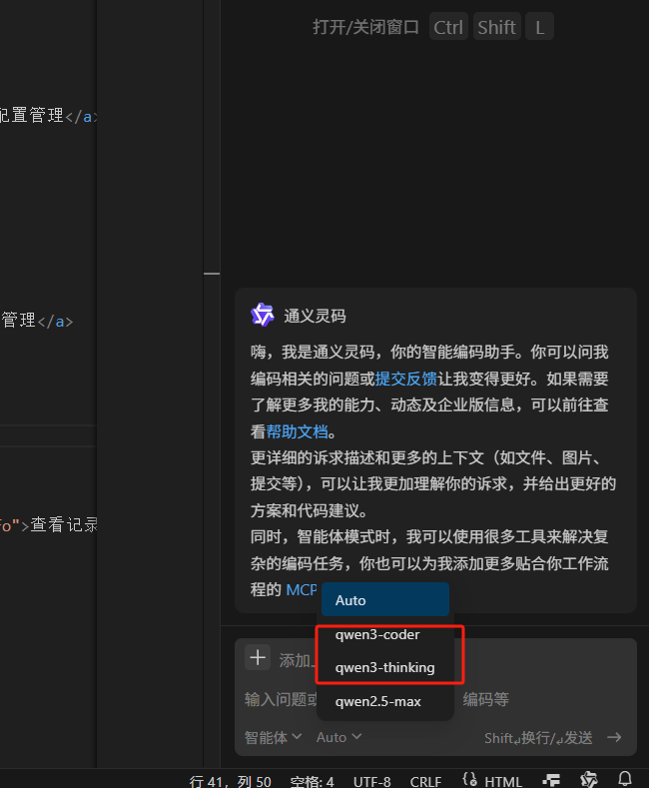This screenshot has width=649, height=788.
Task: Open the 帮助文档 link
Action: tap(297, 431)
